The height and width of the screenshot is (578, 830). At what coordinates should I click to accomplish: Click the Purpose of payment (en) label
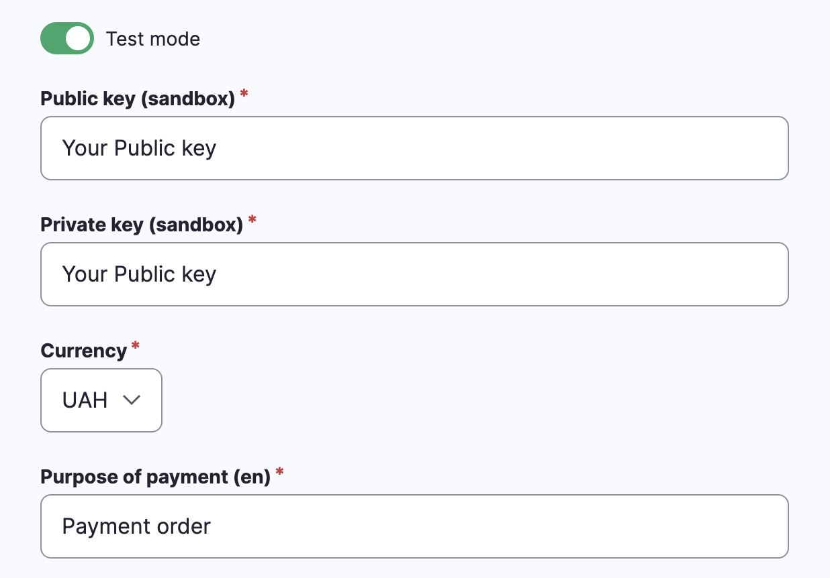(x=156, y=476)
